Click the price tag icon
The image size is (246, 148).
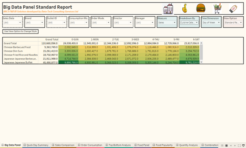[x=234, y=9]
